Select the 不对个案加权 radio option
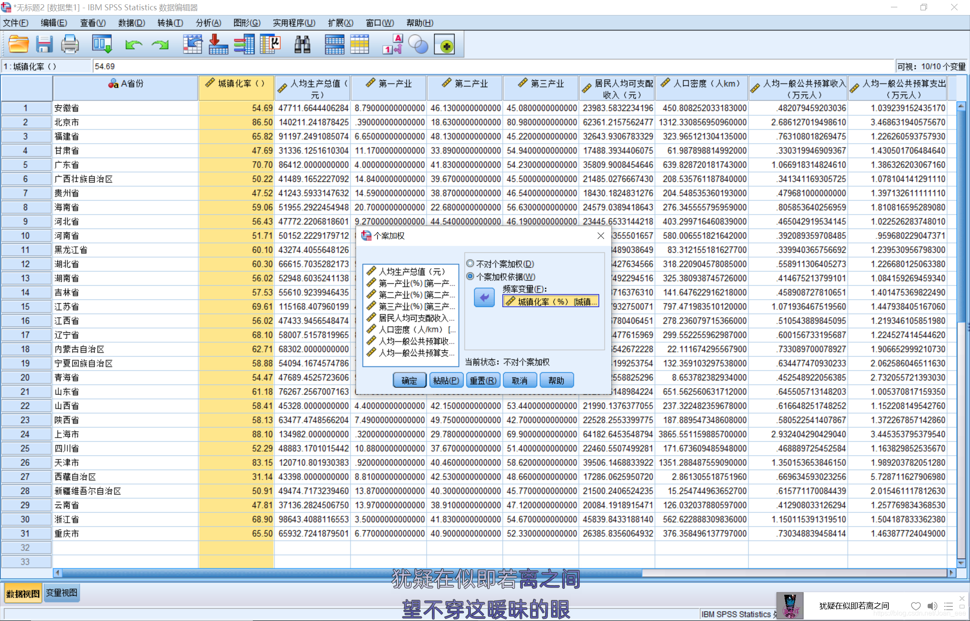 point(470,263)
